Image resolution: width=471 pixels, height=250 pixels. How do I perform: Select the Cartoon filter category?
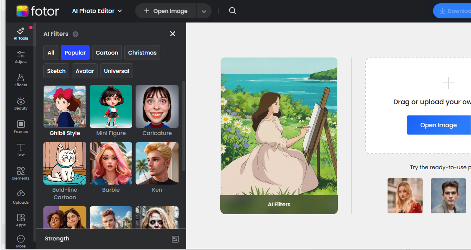tap(107, 52)
